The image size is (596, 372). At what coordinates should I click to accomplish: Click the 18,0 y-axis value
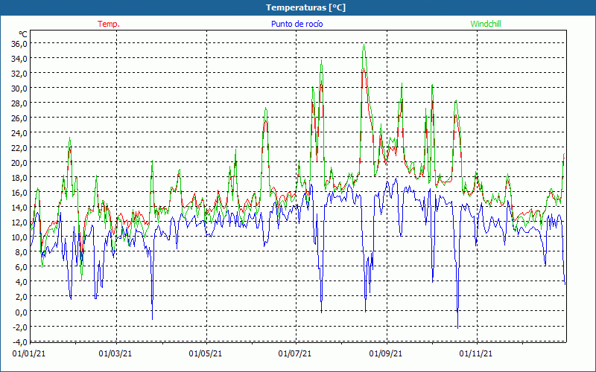pyautogui.click(x=19, y=178)
